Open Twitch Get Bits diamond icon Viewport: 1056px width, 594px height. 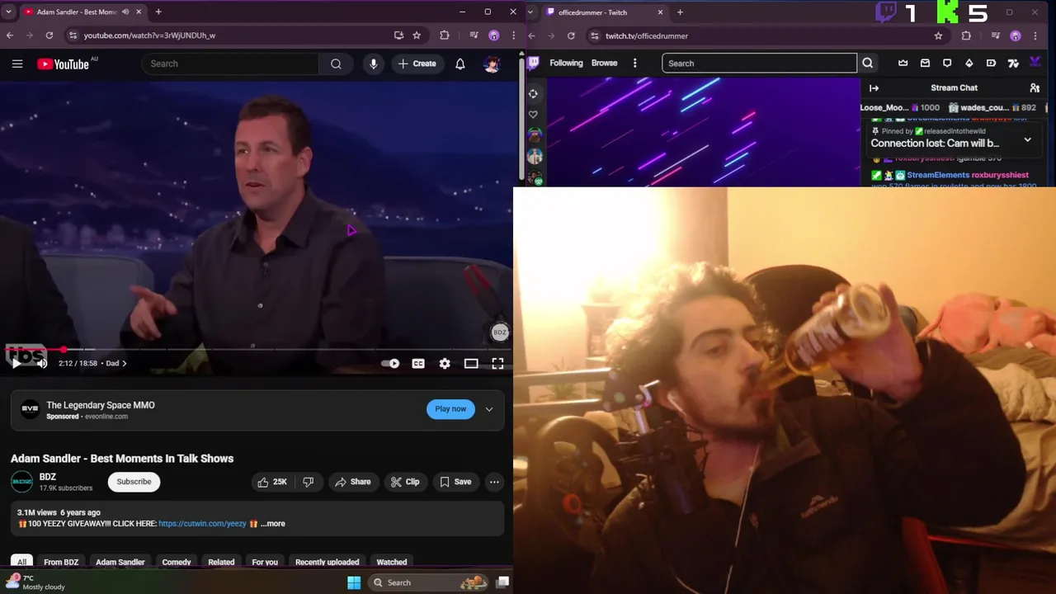coord(969,63)
